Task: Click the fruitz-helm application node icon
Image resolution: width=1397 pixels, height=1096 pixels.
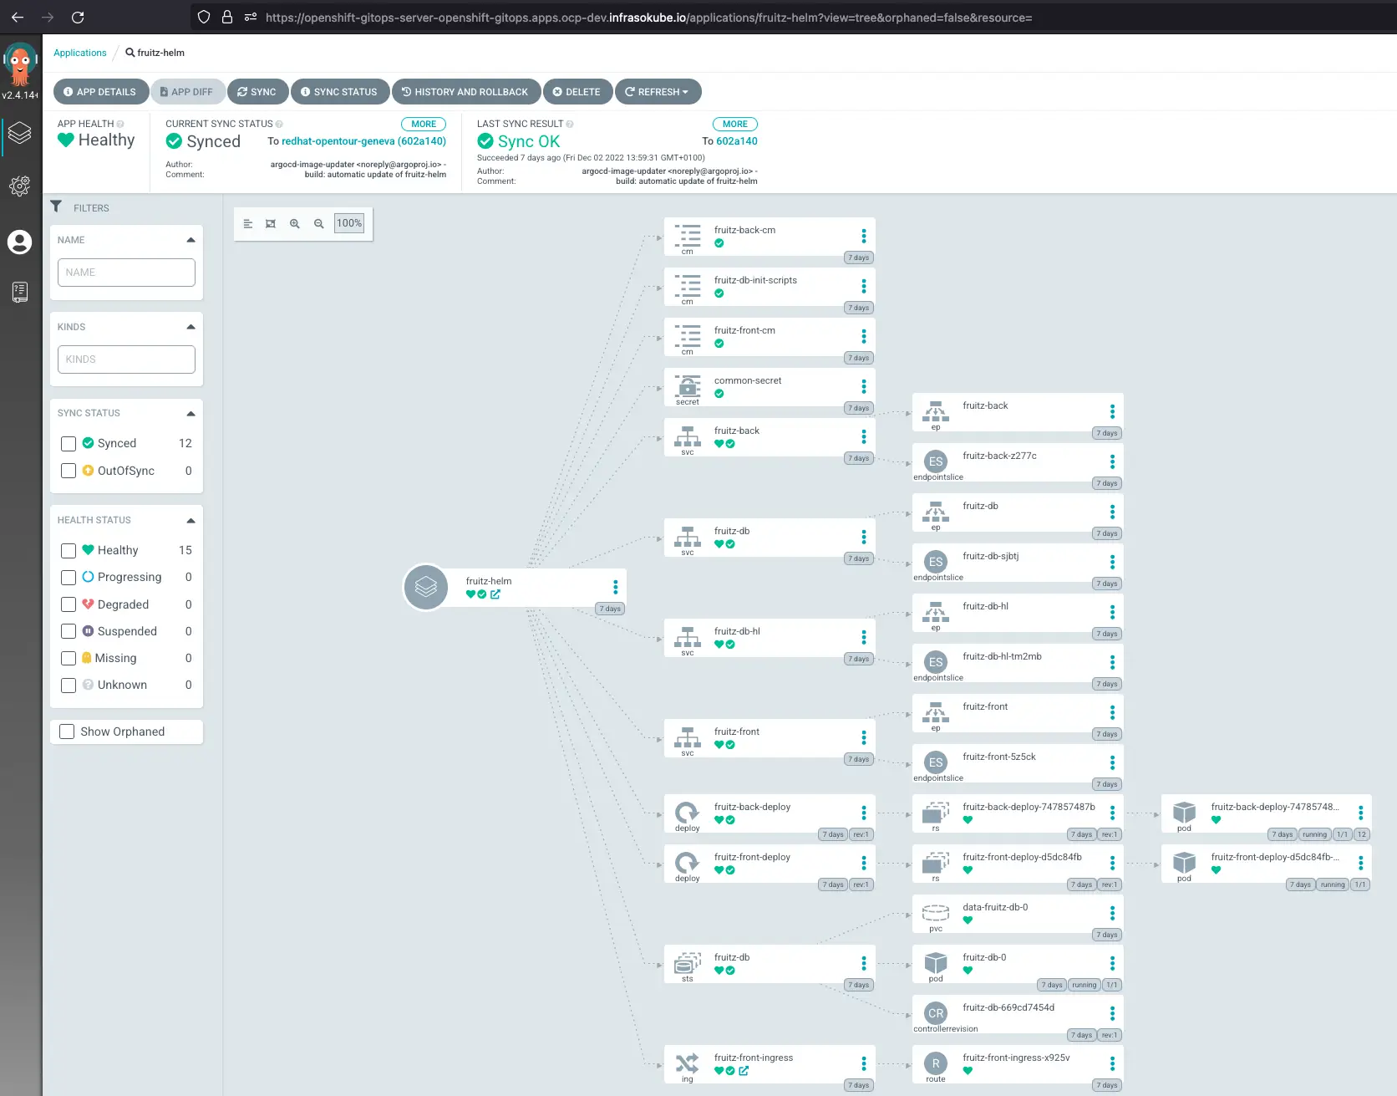Action: [x=426, y=587]
